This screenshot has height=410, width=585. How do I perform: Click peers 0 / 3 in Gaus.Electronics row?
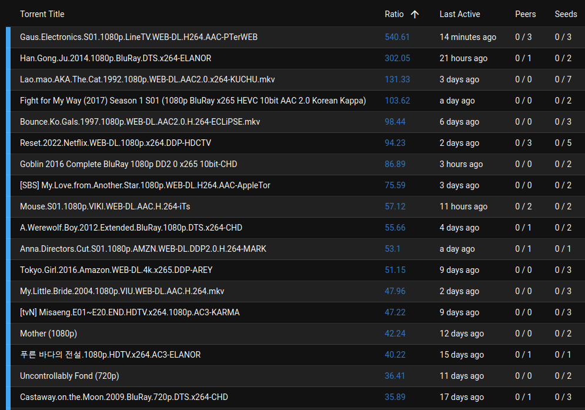[523, 37]
